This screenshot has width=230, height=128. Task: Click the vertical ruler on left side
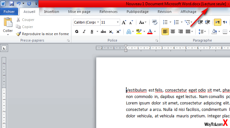pos(4,93)
